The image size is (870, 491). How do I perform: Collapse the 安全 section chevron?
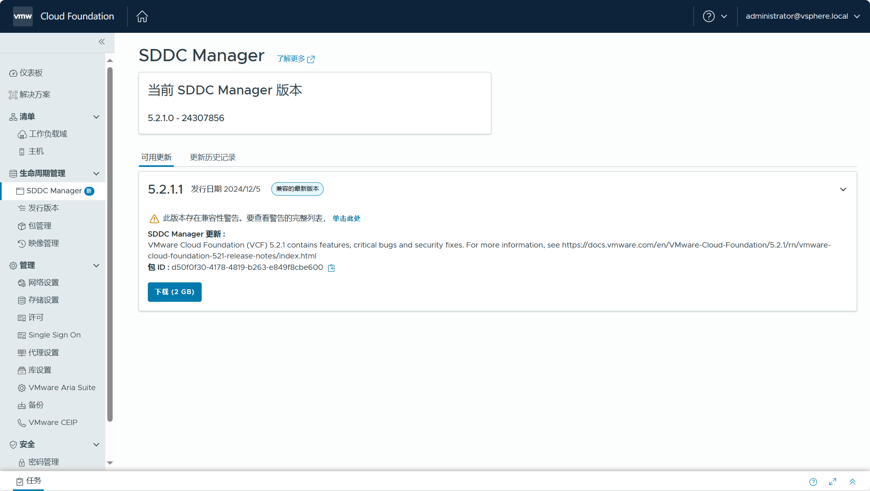pyautogui.click(x=96, y=444)
